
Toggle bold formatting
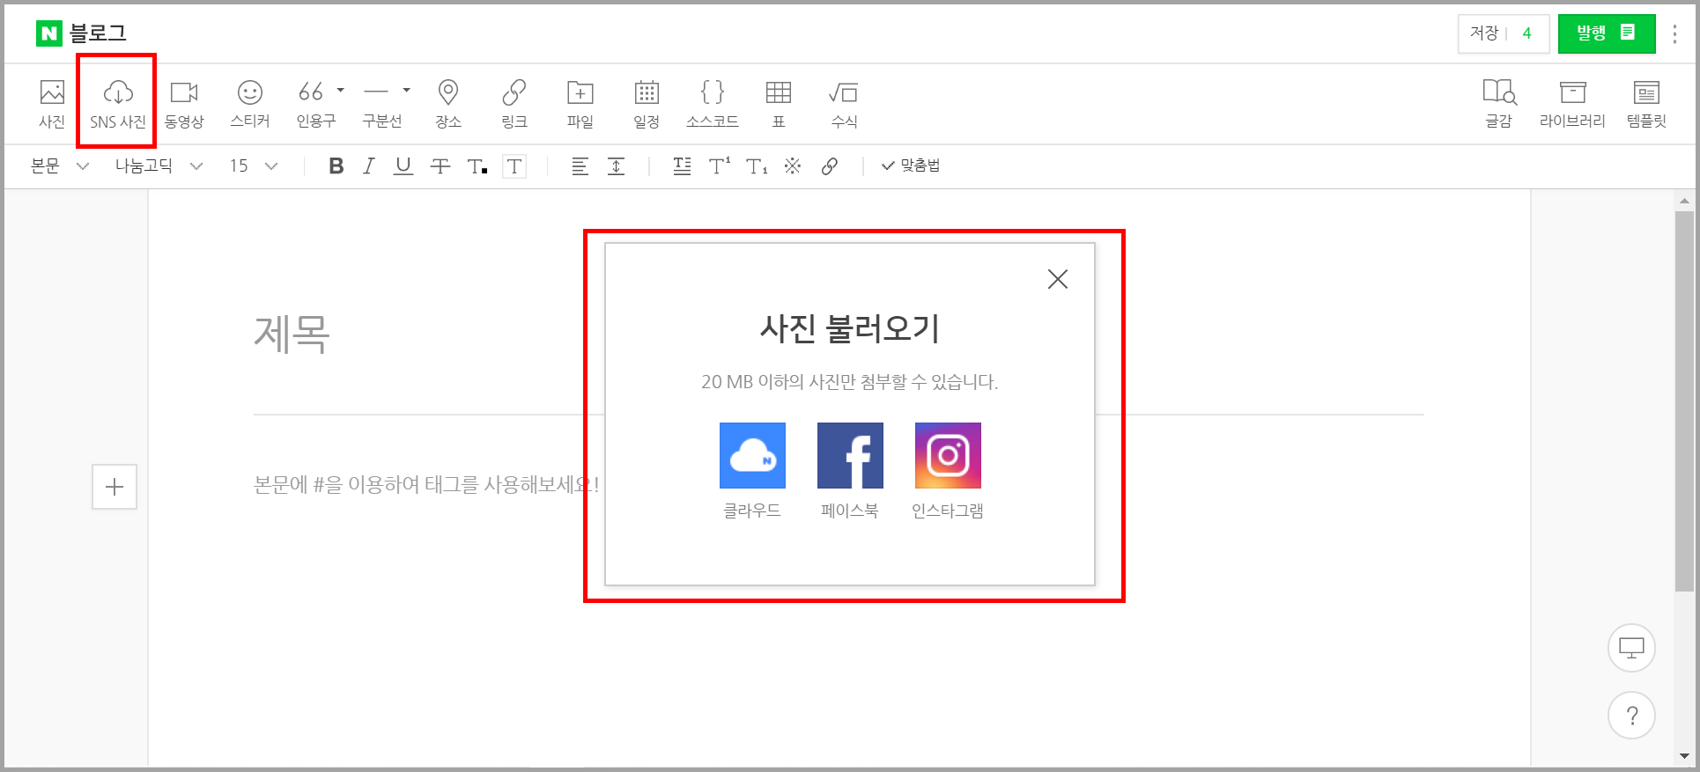point(336,165)
